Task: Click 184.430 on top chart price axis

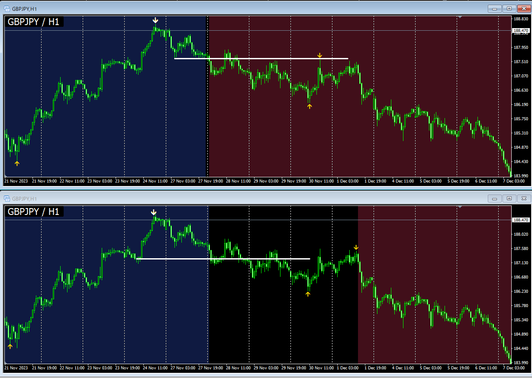Action: 521,161
